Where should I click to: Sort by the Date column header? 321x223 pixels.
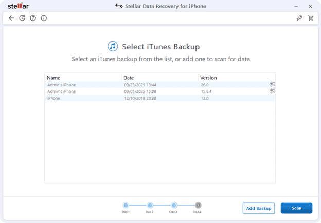pos(160,78)
